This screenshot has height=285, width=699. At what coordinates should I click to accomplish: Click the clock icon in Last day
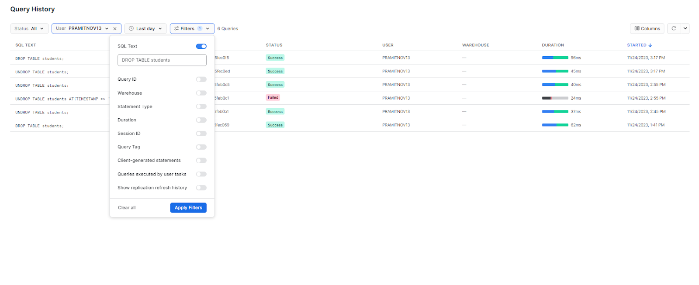(131, 28)
